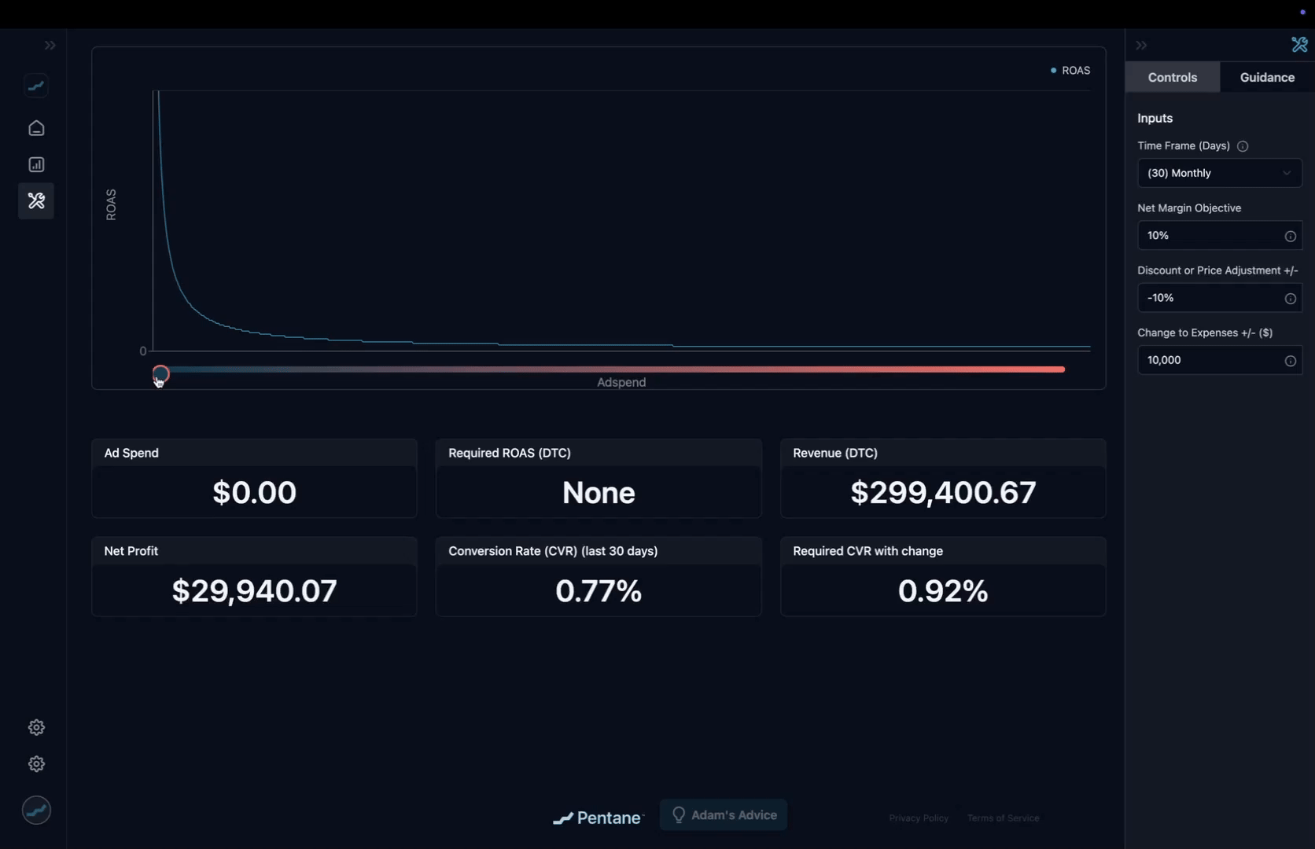Screen dimensions: 1315x849
Task: Expand the left sidebar with double chevron
Action: (50, 46)
